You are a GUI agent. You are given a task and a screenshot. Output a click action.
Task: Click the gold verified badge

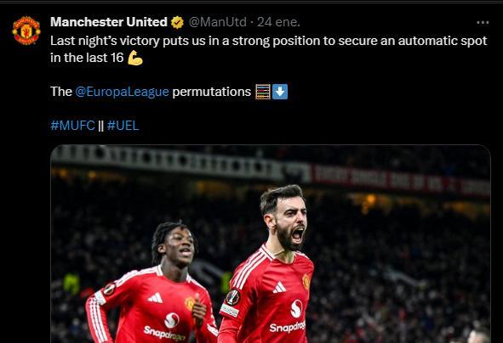pyautogui.click(x=177, y=22)
